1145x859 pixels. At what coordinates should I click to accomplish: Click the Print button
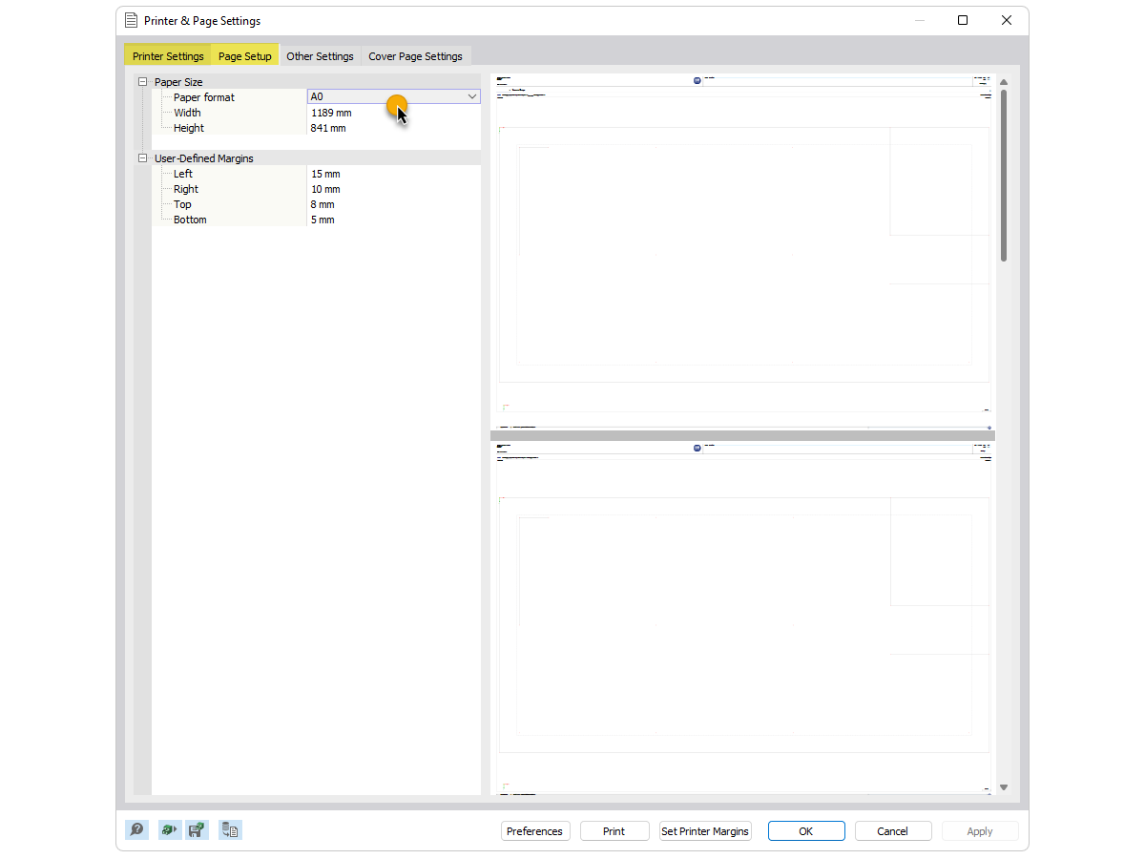[x=614, y=830]
